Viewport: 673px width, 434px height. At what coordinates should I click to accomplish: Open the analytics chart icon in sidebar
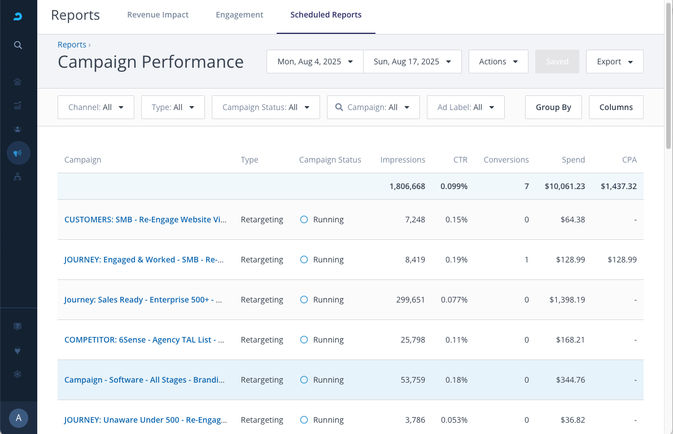[x=18, y=106]
